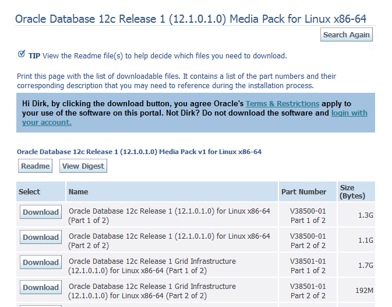This screenshot has width=392, height=307.
Task: Download Grid Infrastructure Part 1 of 2
Action: point(41,262)
